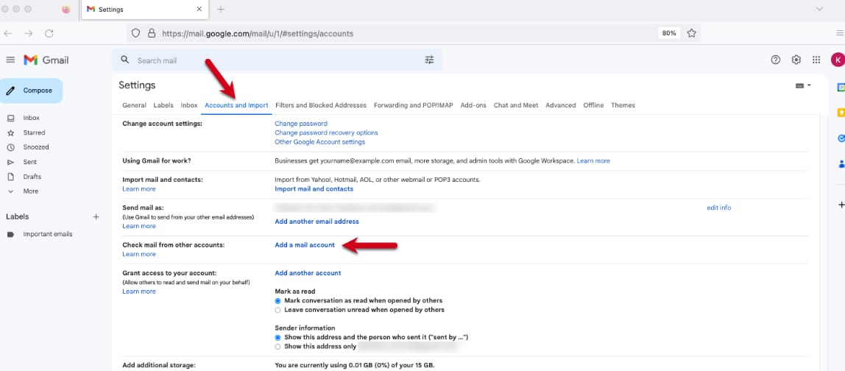Open Google Tasks side panel icon

pos(841,138)
